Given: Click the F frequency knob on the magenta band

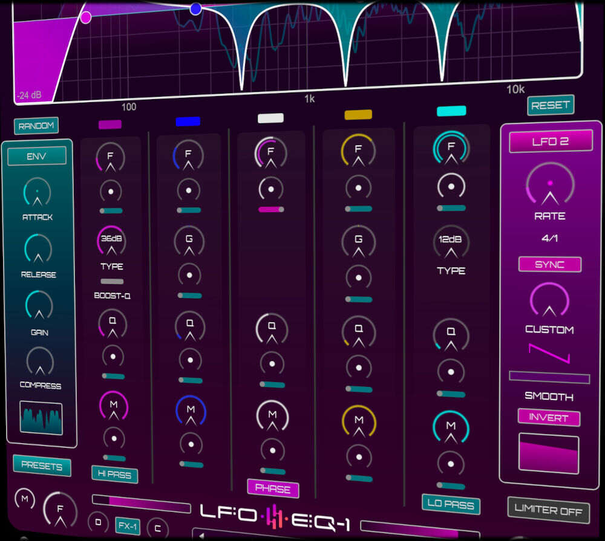Looking at the screenshot, I should tap(111, 156).
